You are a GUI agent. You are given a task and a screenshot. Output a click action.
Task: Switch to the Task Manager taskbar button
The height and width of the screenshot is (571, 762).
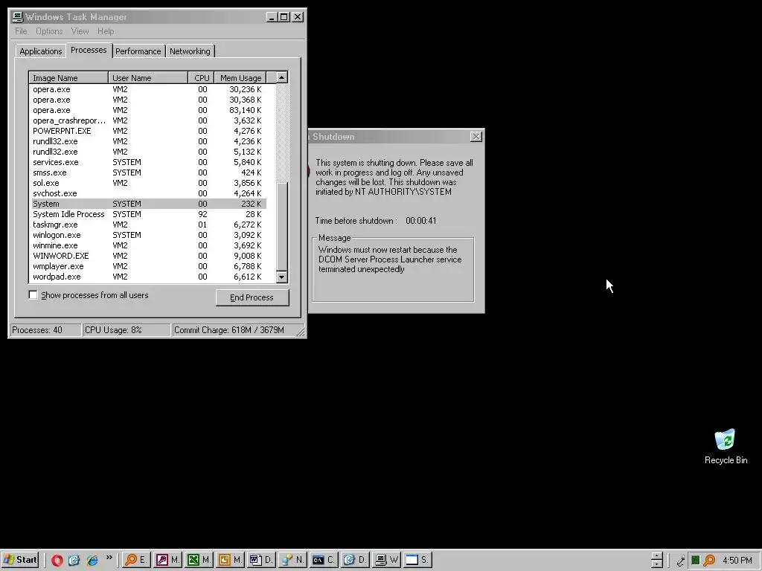coord(386,560)
